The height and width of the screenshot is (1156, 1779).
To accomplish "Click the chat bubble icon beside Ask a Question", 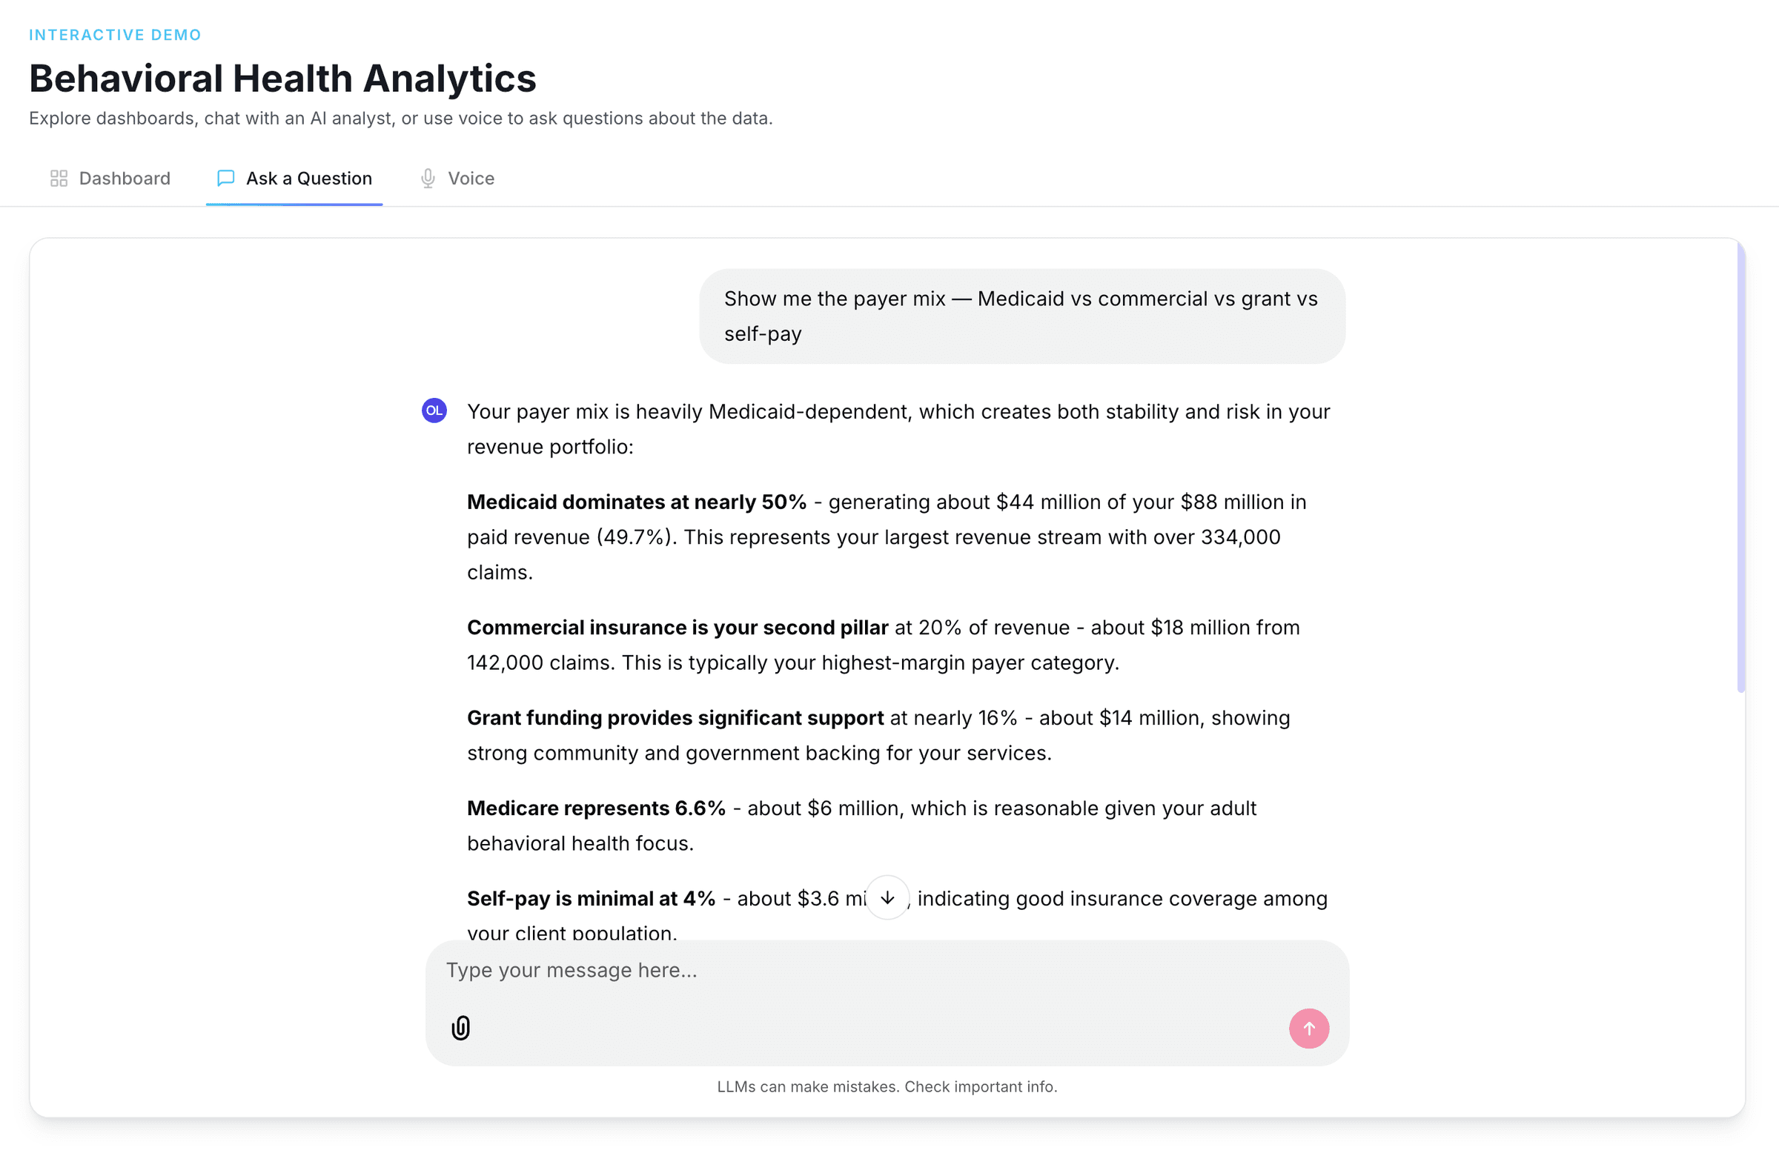I will (x=225, y=178).
